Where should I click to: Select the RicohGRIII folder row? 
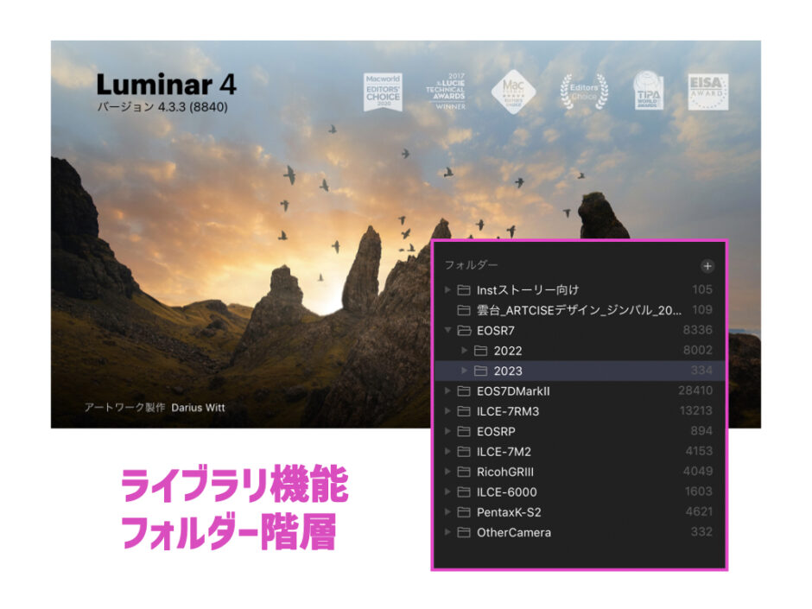click(x=579, y=472)
